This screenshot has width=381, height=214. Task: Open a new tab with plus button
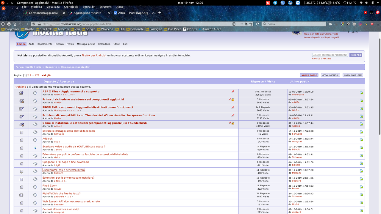tap(160, 13)
